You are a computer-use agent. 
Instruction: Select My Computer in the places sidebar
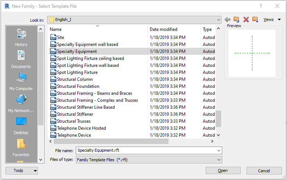(21, 82)
